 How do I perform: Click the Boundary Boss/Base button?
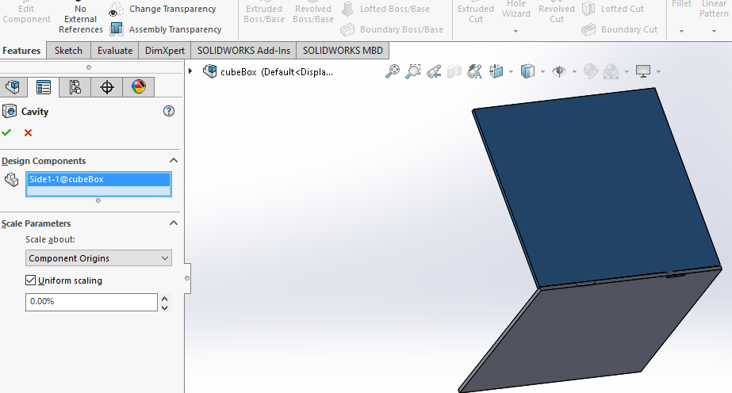(392, 29)
